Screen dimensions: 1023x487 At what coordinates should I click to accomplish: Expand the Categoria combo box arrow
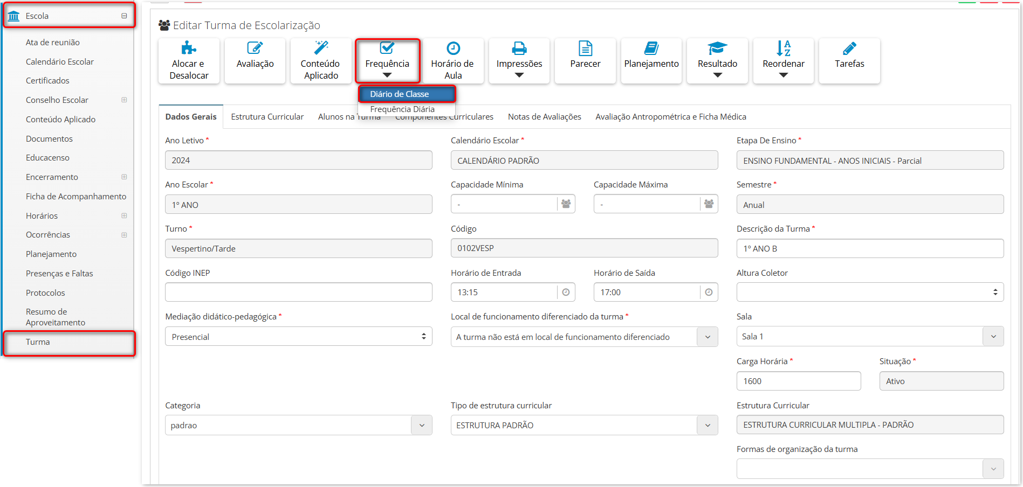coord(422,425)
